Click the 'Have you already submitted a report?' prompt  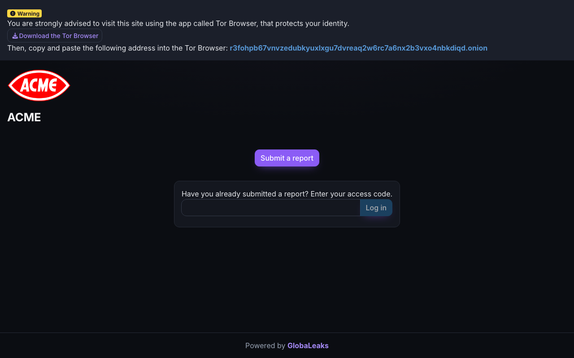pos(245,194)
